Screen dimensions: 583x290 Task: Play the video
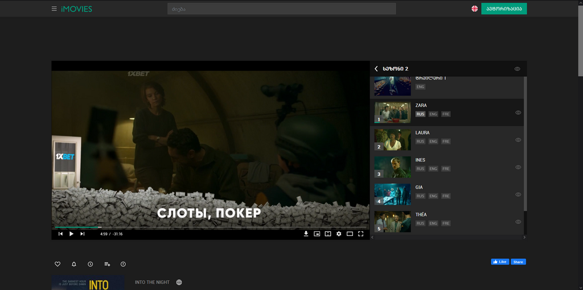point(71,234)
